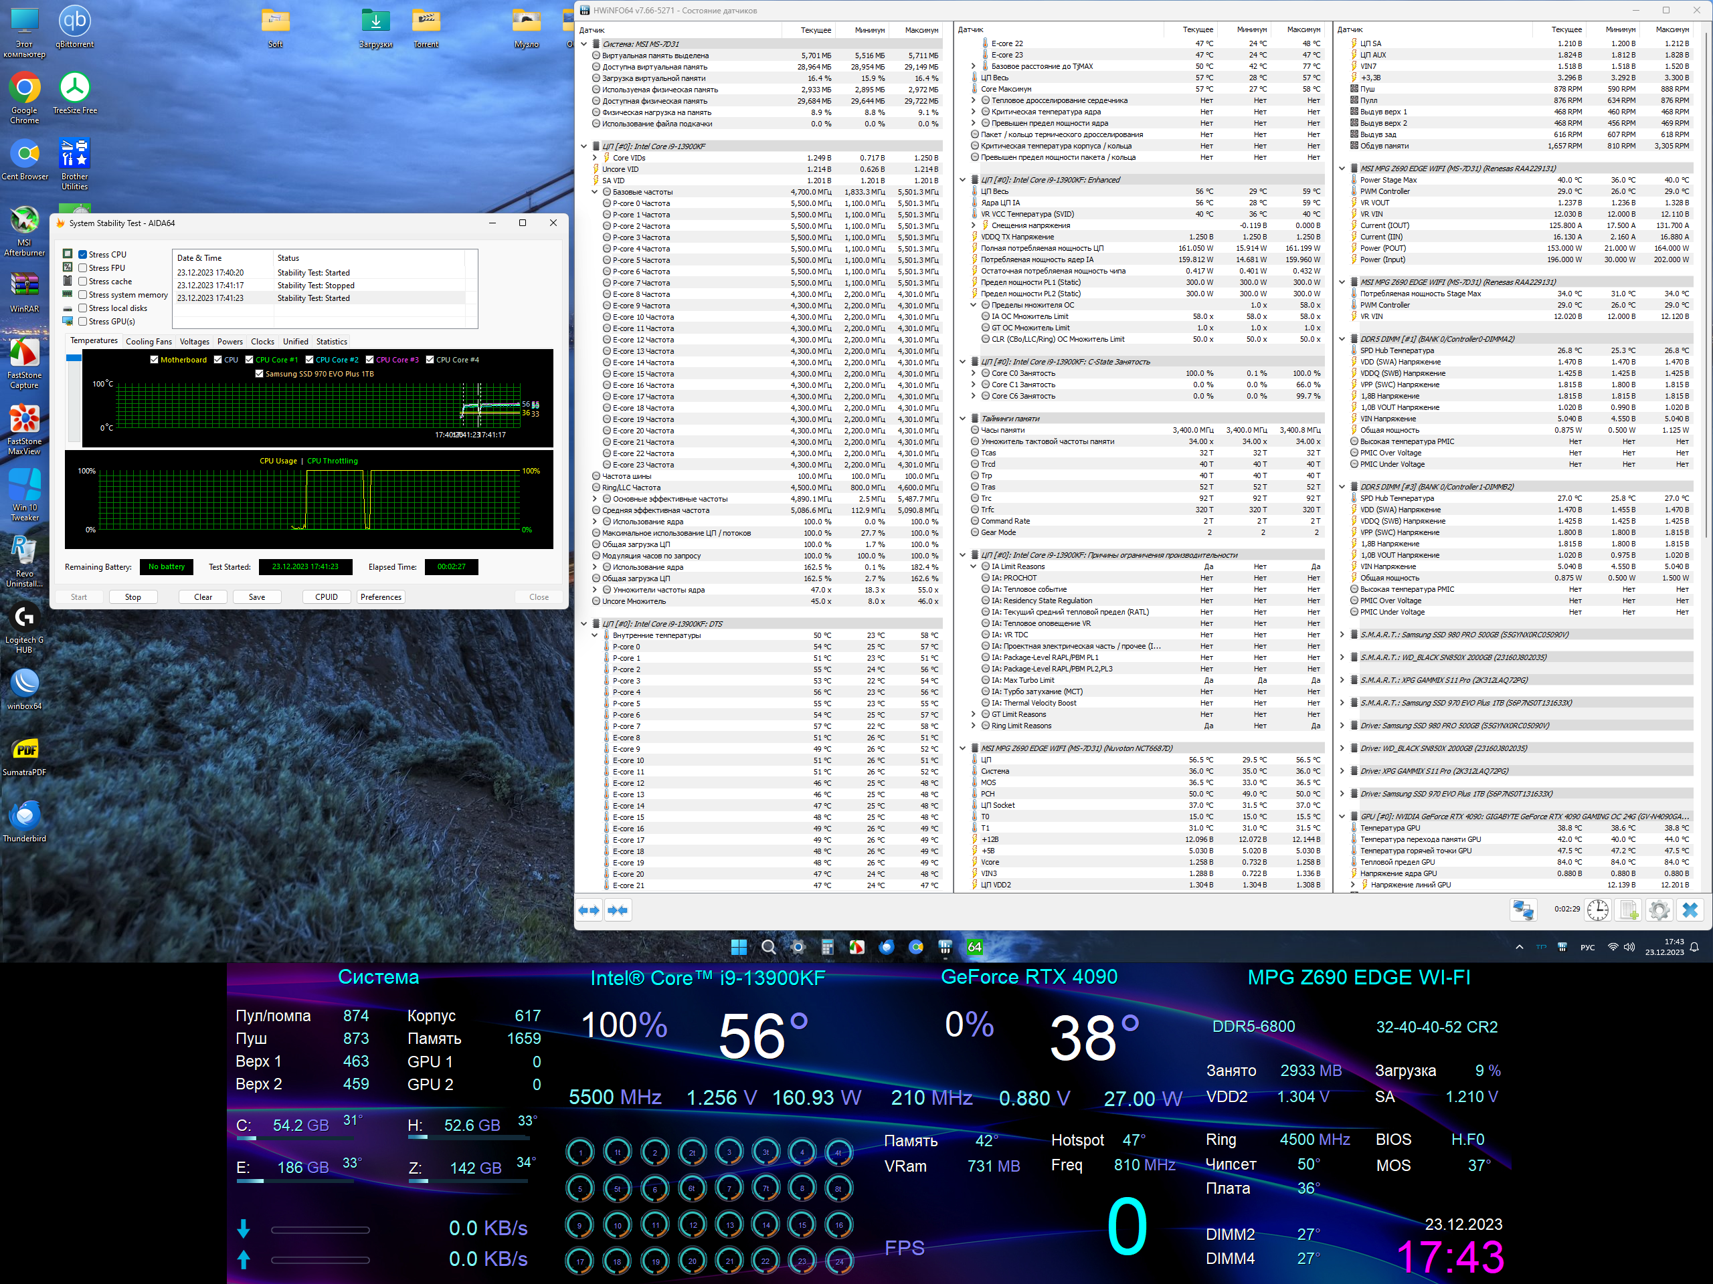Enable Stress FPU checkbox
The image size is (1713, 1284).
(x=83, y=267)
